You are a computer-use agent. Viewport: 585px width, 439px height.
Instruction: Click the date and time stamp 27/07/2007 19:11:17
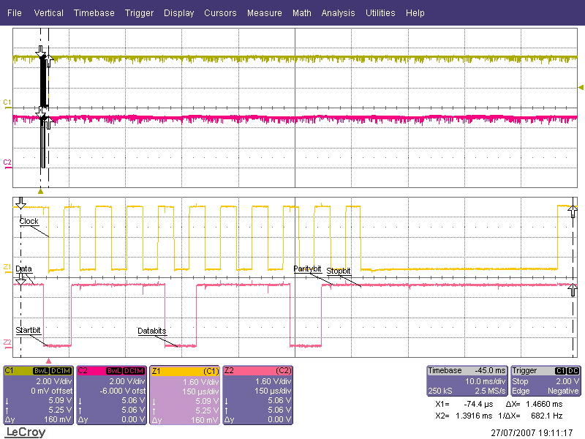[x=532, y=432]
